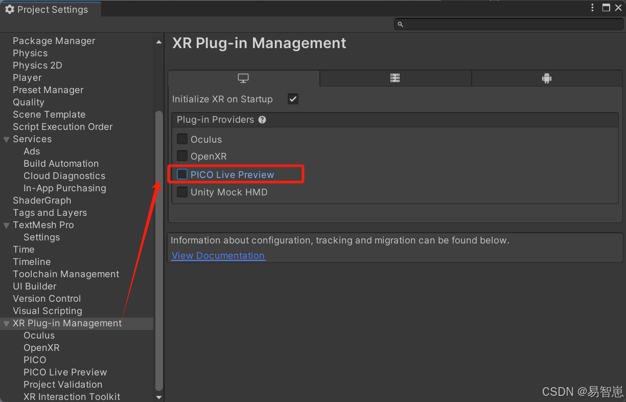Image resolution: width=626 pixels, height=402 pixels.
Task: Open Physics 2D settings
Action: click(37, 65)
